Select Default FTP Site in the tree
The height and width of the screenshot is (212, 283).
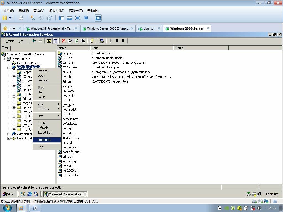tap(28, 63)
